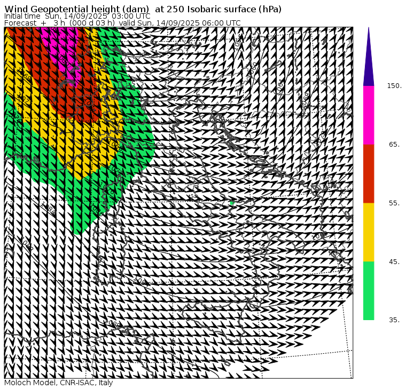This screenshot has width=406, height=390.
Task: Click the '35.' legend label
Action: [x=394, y=320]
